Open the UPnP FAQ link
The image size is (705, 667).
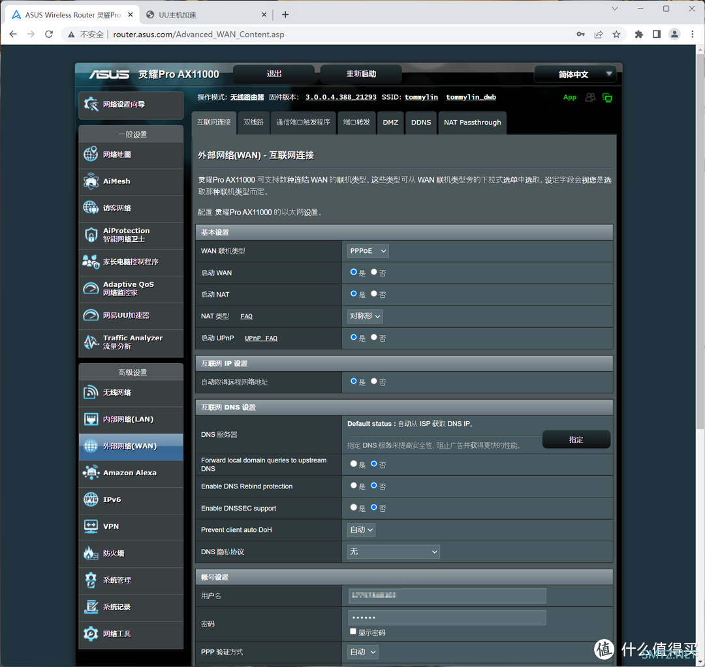click(260, 338)
